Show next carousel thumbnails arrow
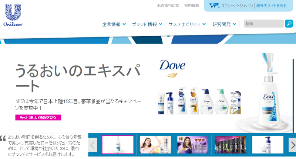The width and height of the screenshot is (296, 159). [292, 145]
